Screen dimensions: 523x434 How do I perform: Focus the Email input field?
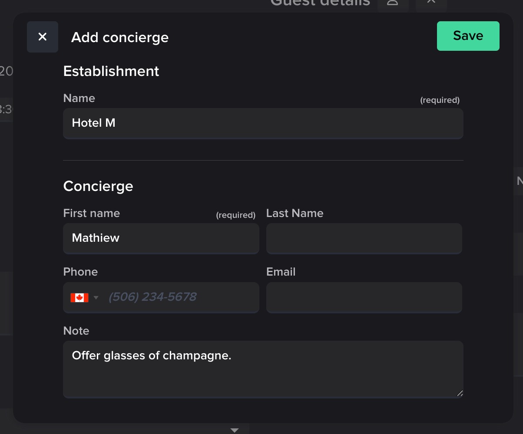click(x=364, y=297)
